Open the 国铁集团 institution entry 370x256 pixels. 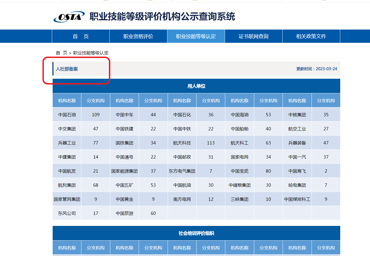125,143
